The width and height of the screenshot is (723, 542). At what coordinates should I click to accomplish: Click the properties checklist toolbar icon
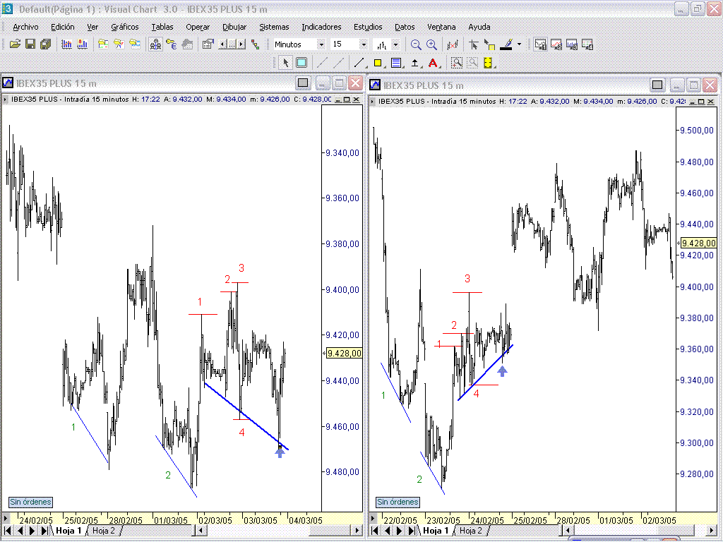click(x=208, y=44)
